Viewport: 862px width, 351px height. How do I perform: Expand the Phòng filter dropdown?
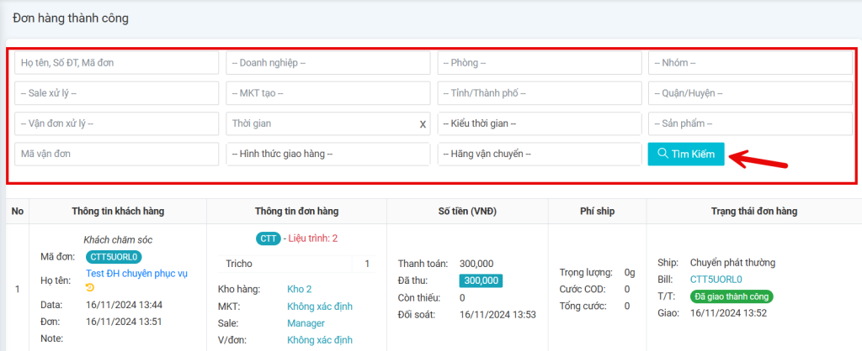pyautogui.click(x=539, y=62)
